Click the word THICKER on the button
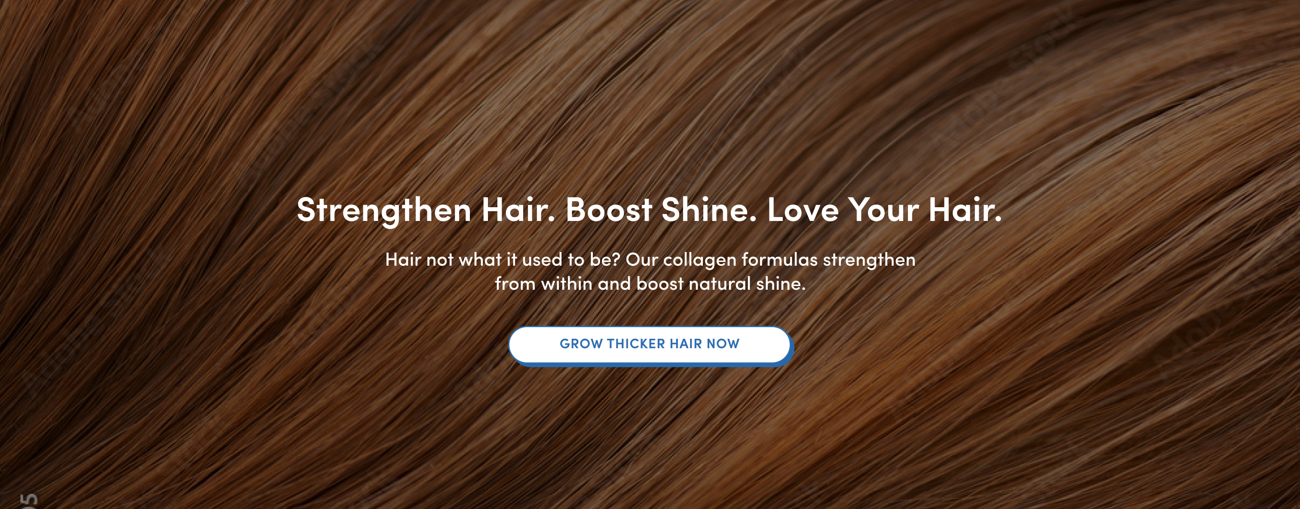The image size is (1300, 509). click(x=636, y=344)
